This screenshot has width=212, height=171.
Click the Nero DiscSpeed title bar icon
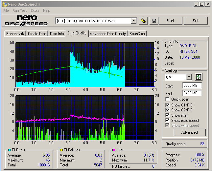click(x=5, y=4)
